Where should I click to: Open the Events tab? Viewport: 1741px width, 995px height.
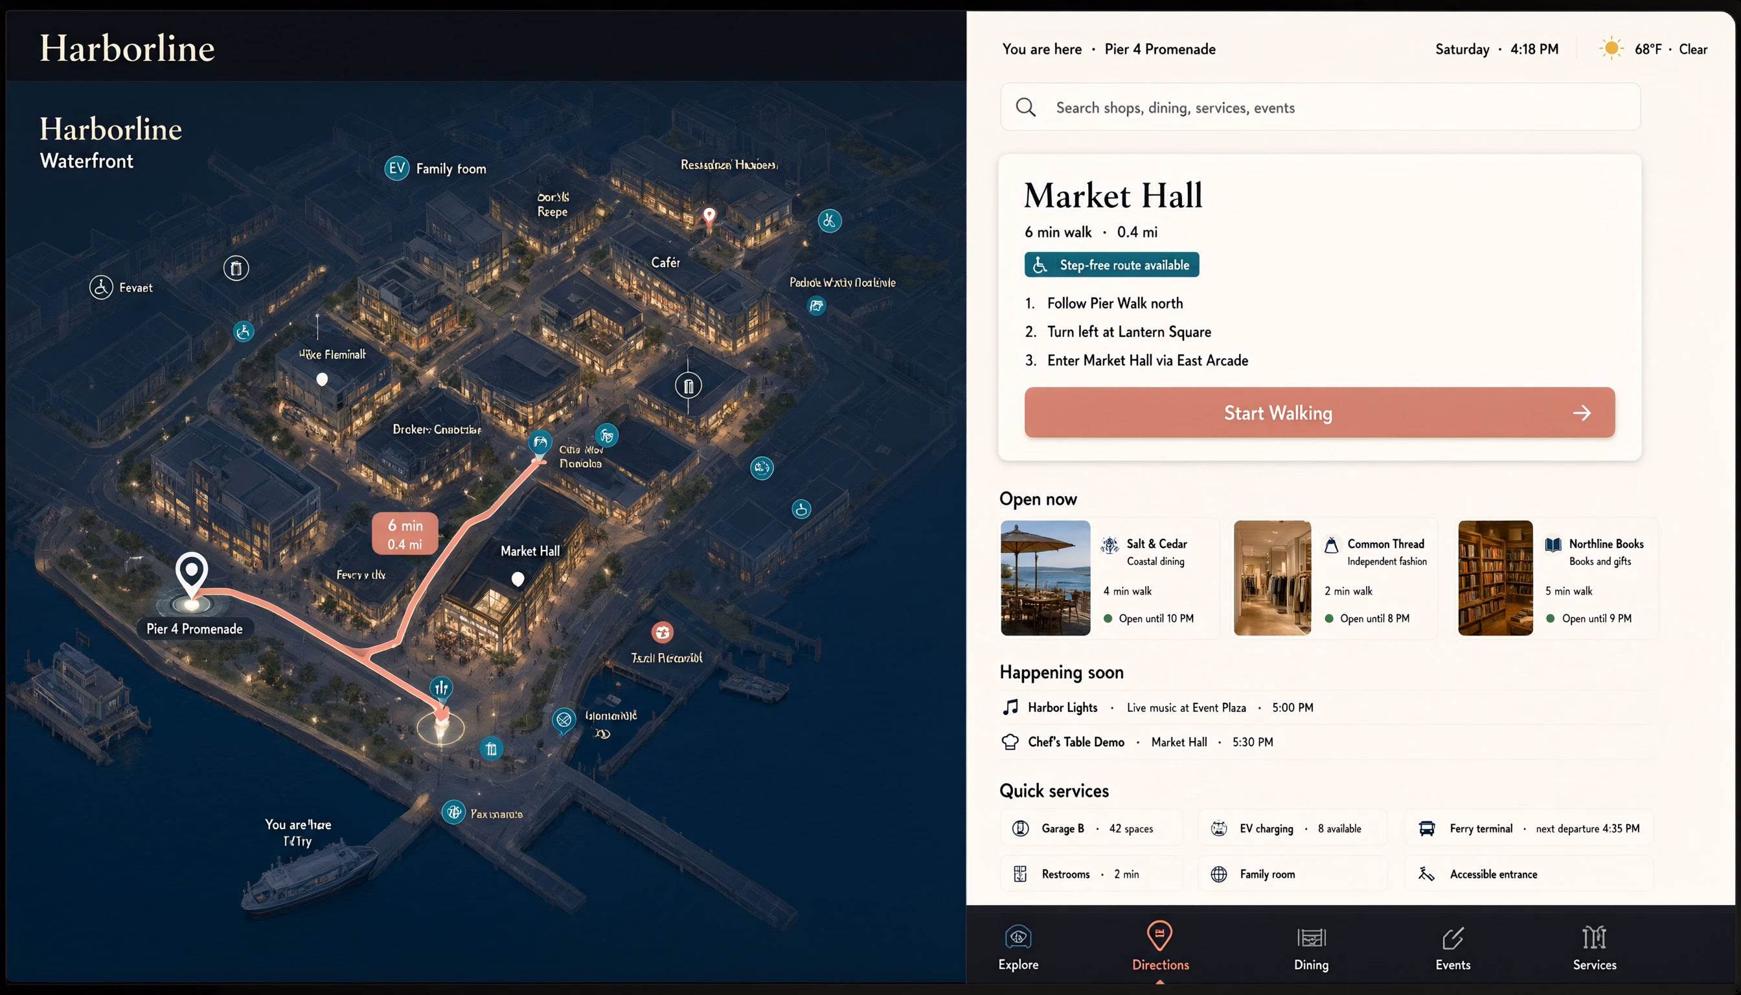(1453, 948)
